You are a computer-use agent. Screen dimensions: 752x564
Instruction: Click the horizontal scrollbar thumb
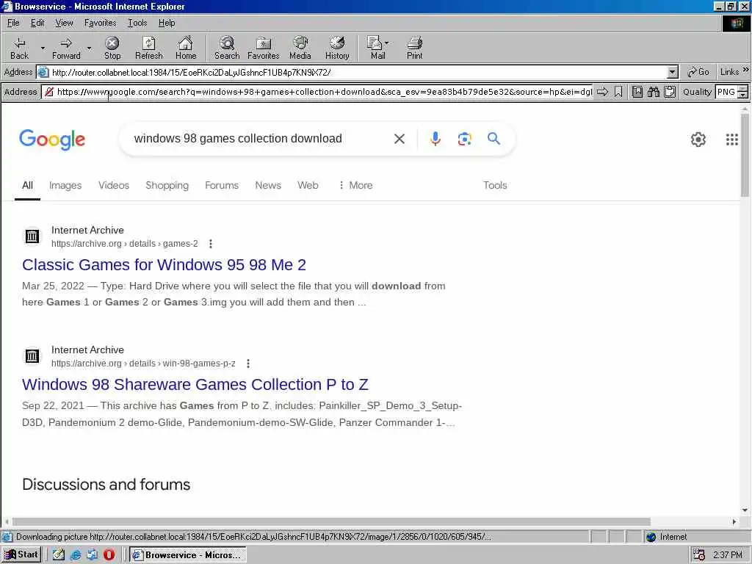(x=331, y=521)
